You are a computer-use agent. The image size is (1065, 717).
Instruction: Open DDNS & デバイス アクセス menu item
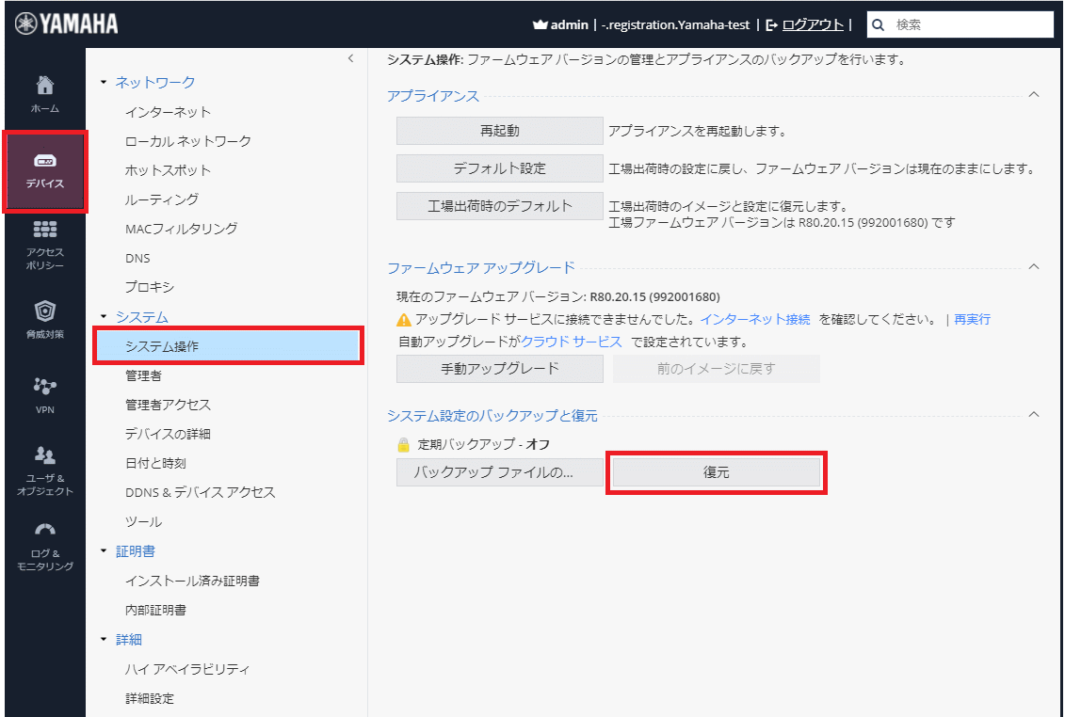click(x=200, y=492)
